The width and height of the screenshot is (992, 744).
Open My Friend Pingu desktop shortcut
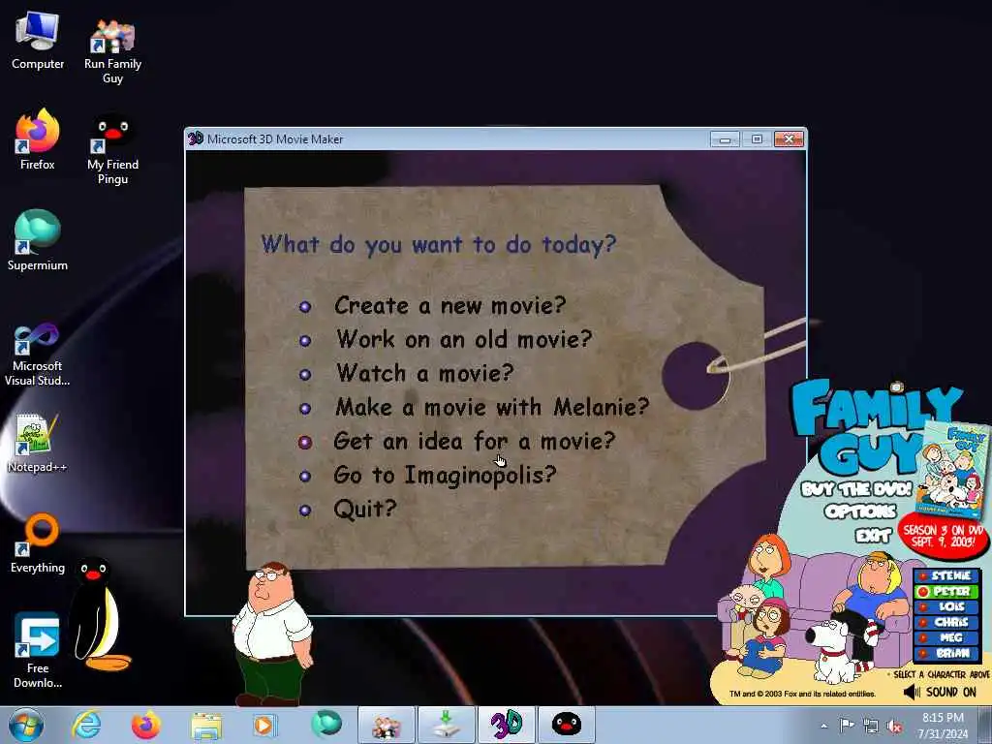tap(112, 149)
